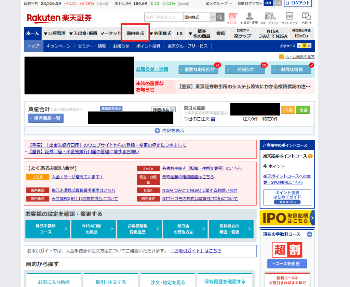
Task: Click the question icon beside ホーム画面の見方
Action: (281, 57)
